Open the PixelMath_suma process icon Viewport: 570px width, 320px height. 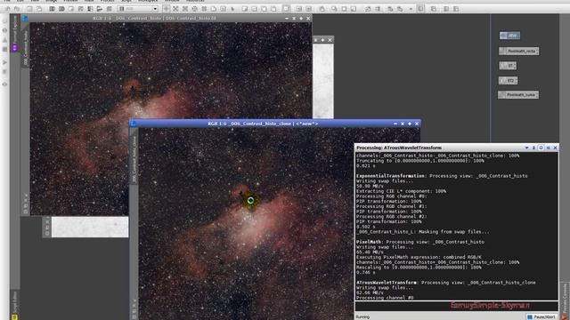click(518, 95)
